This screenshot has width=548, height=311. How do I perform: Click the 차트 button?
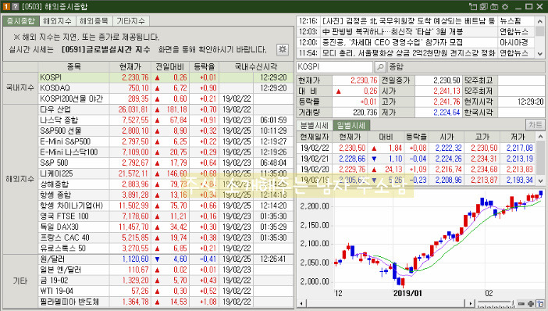click(x=535, y=125)
